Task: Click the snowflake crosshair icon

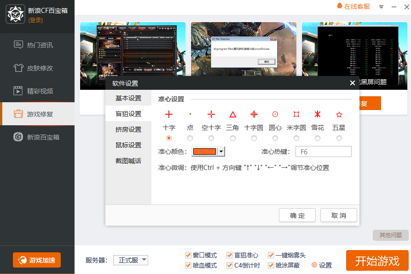Action: [x=317, y=114]
